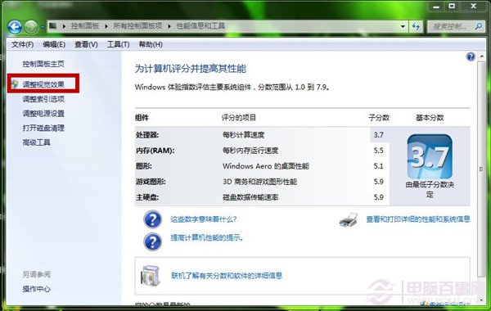491x311 pixels.
Task: Click 磁盘数据传输速率 text
Action: pos(250,197)
